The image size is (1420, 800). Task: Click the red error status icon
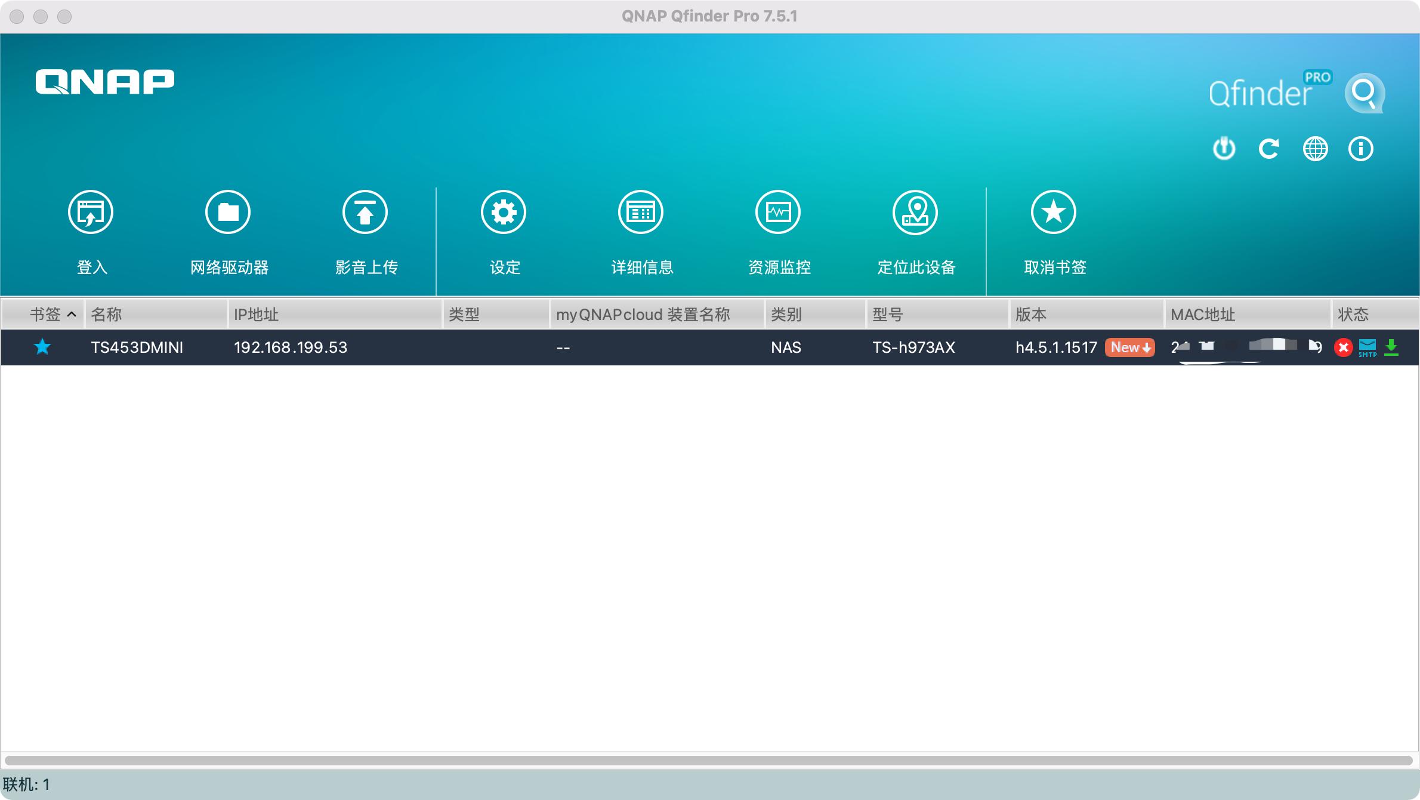[1344, 347]
